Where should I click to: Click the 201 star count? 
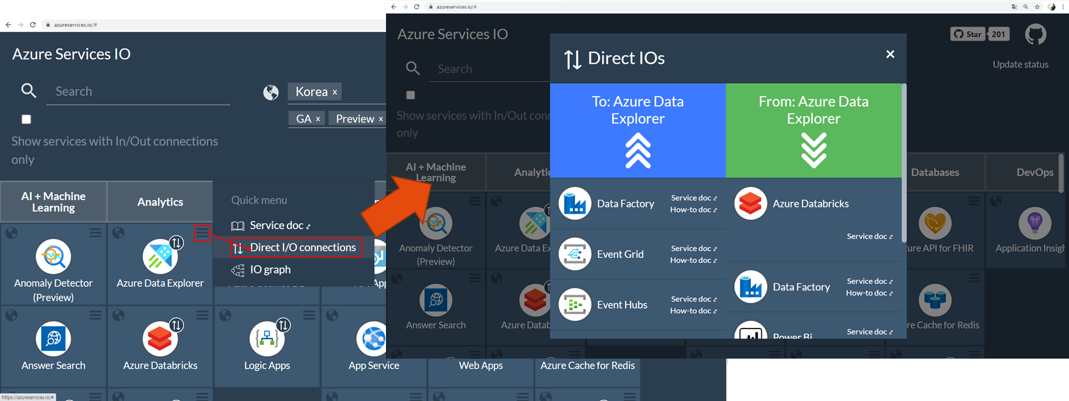point(998,34)
